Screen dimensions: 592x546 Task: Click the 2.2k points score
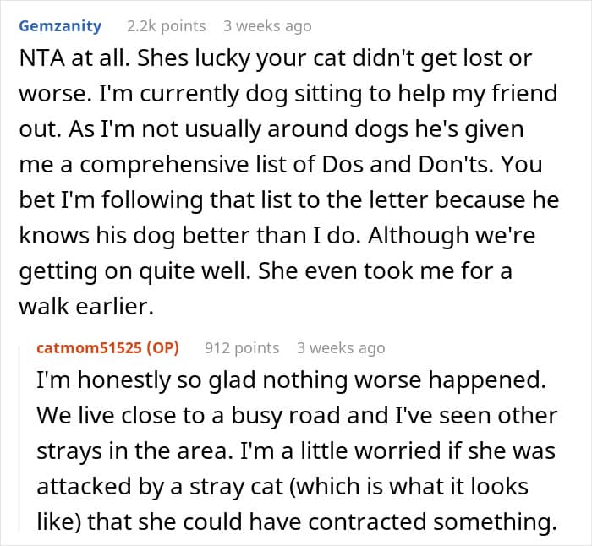tap(166, 26)
